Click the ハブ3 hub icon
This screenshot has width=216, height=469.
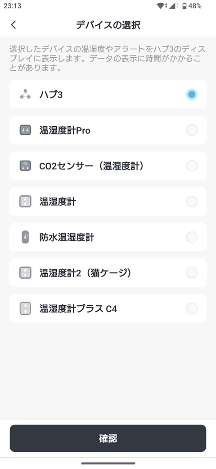tap(25, 95)
